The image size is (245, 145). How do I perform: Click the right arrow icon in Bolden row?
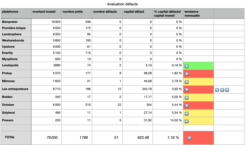[x=187, y=98]
